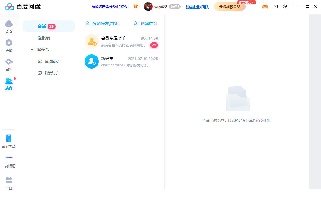The width and height of the screenshot is (321, 197).
Task: Open the settings gear icon
Action: [285, 6]
